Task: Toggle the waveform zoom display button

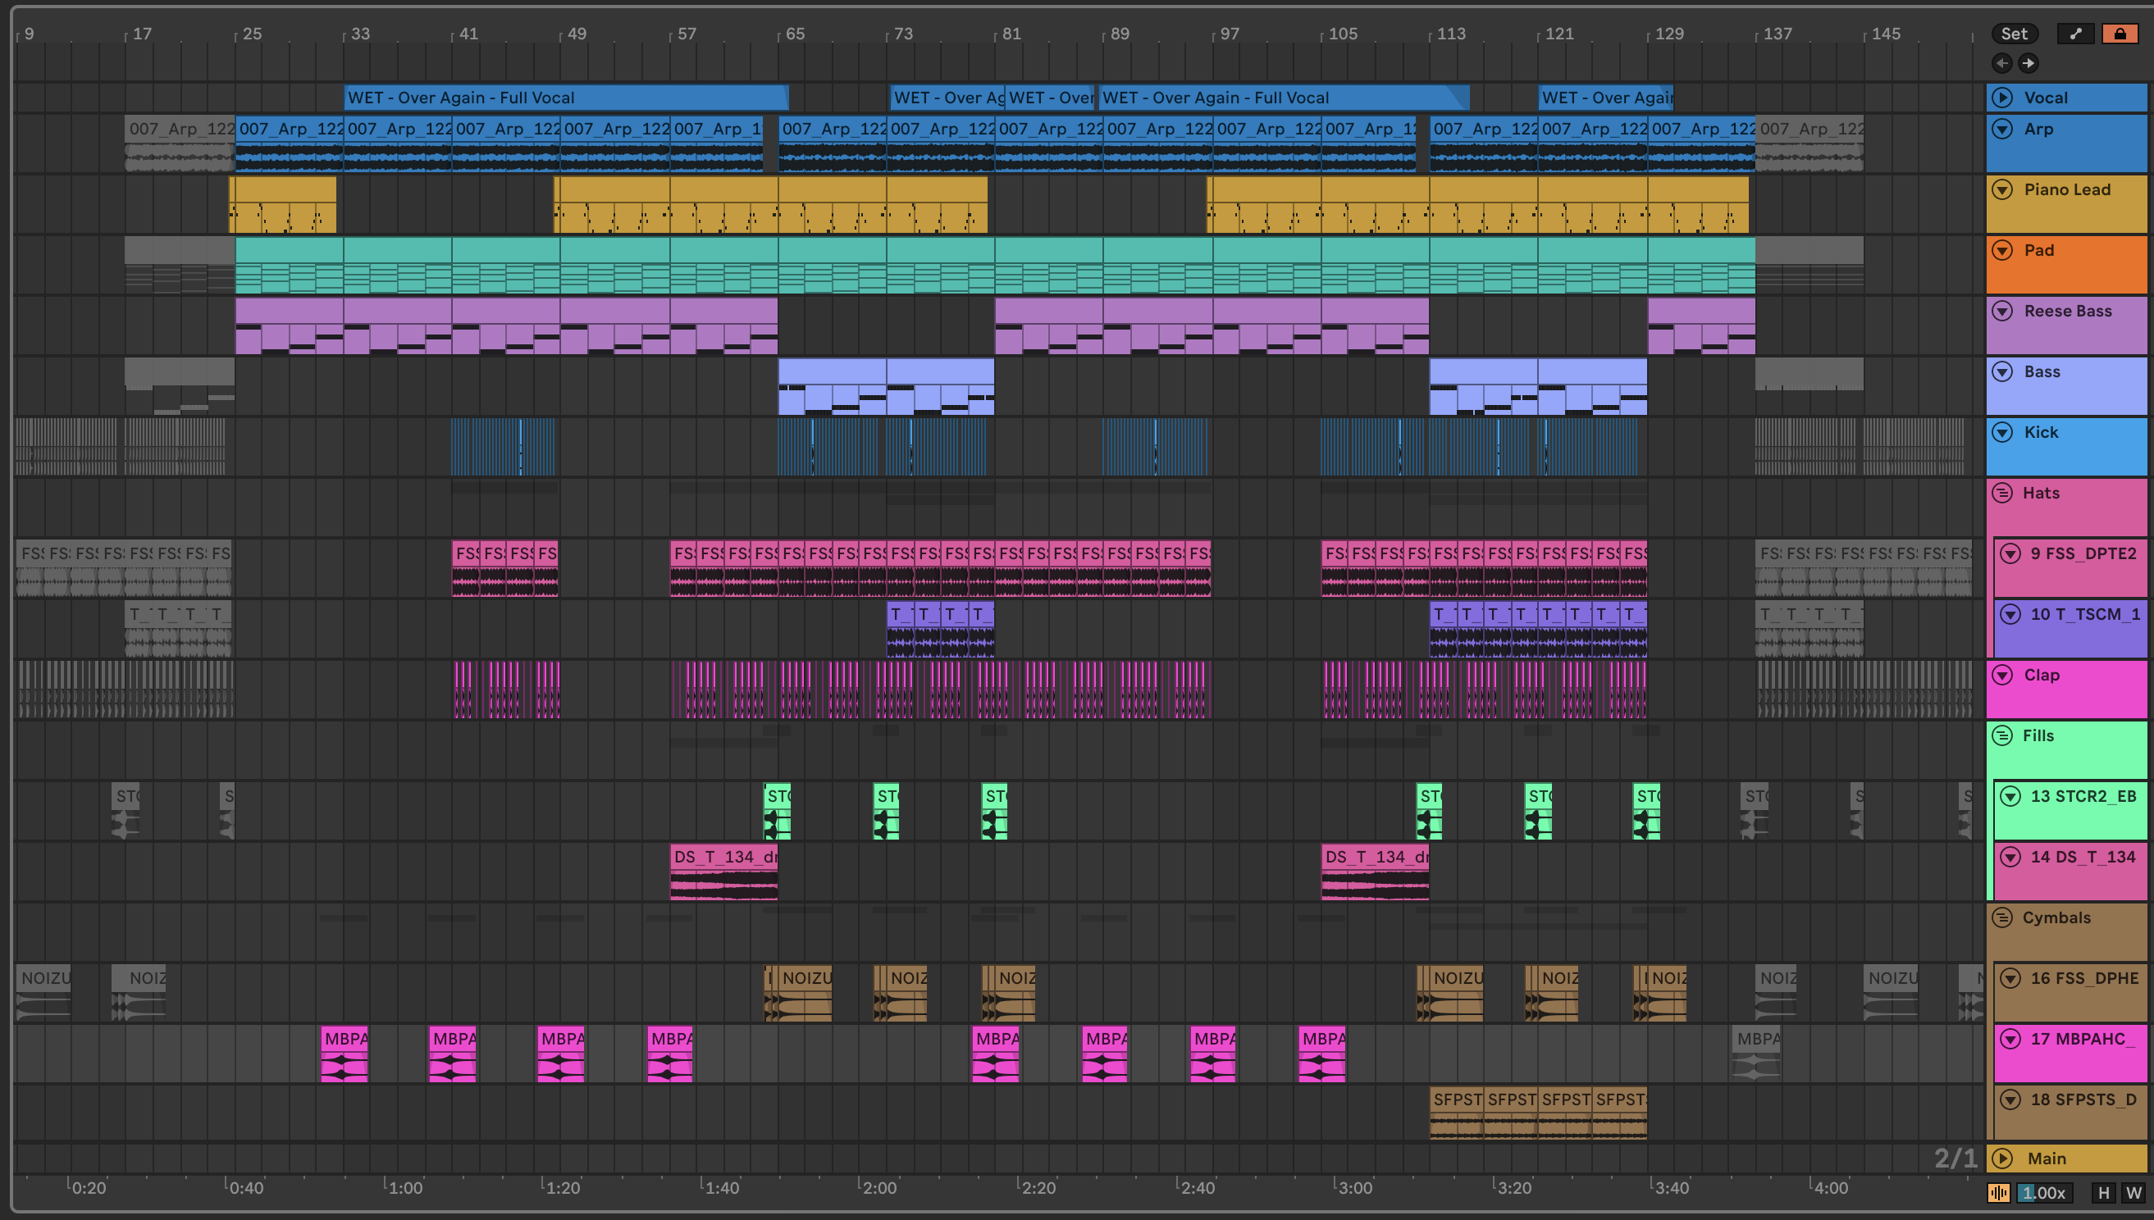Action: tap(1999, 1192)
